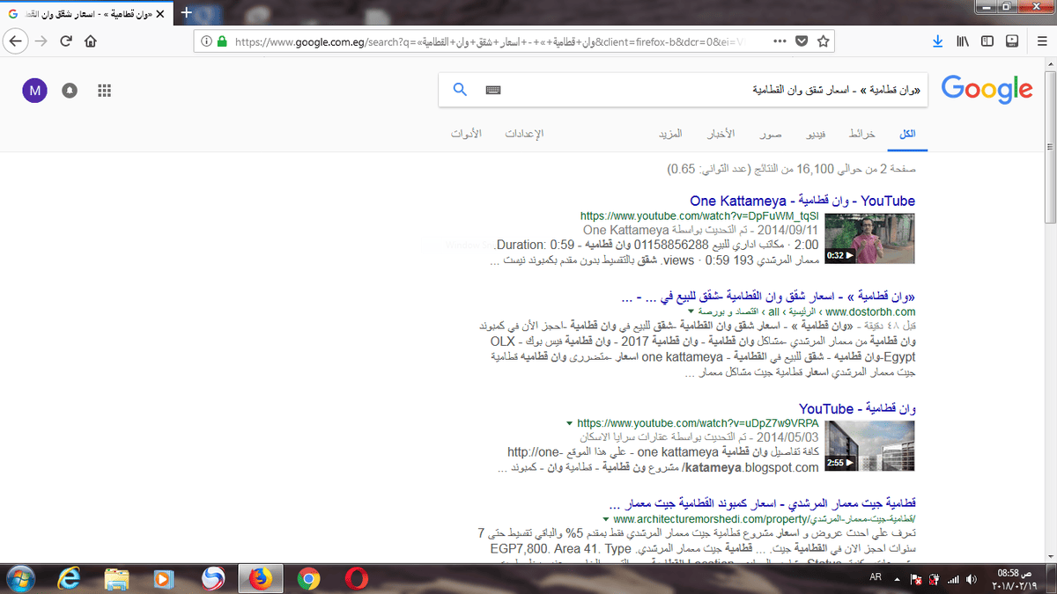Switch to the صور tab
The image size is (1057, 594).
coord(772,134)
